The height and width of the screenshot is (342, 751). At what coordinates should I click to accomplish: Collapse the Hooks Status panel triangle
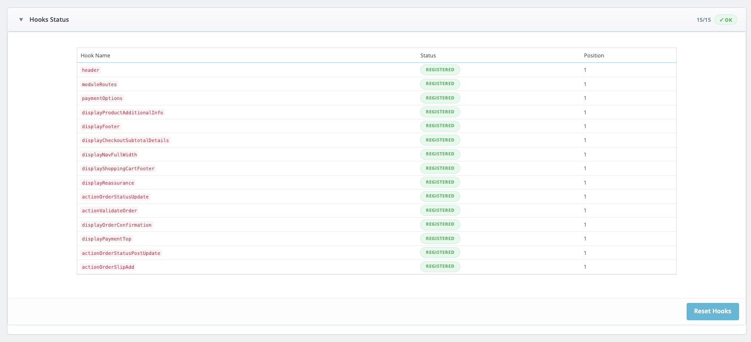click(x=21, y=20)
